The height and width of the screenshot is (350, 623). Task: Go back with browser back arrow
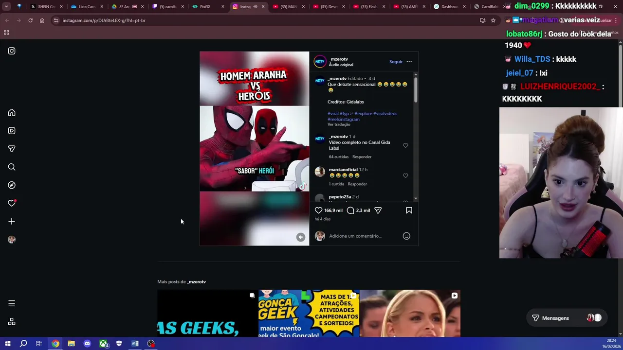[7, 20]
